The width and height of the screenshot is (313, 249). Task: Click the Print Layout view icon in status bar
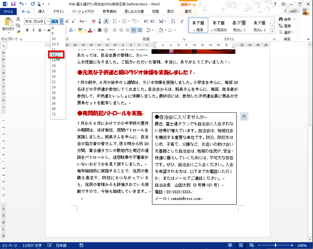241,245
